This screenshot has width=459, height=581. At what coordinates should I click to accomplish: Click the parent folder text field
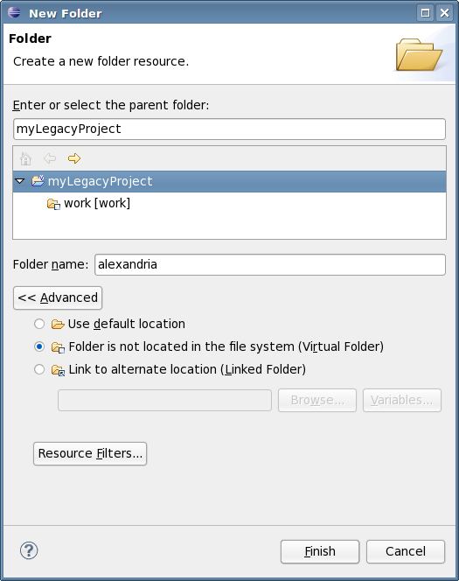(229, 129)
